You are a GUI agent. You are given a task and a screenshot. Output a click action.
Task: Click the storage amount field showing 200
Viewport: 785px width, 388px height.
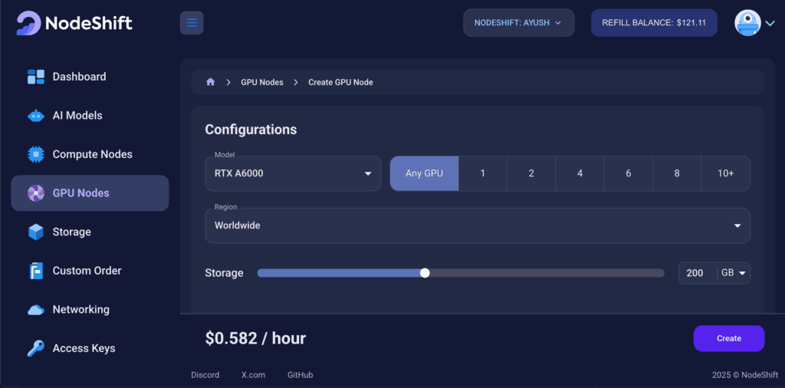[x=696, y=273]
